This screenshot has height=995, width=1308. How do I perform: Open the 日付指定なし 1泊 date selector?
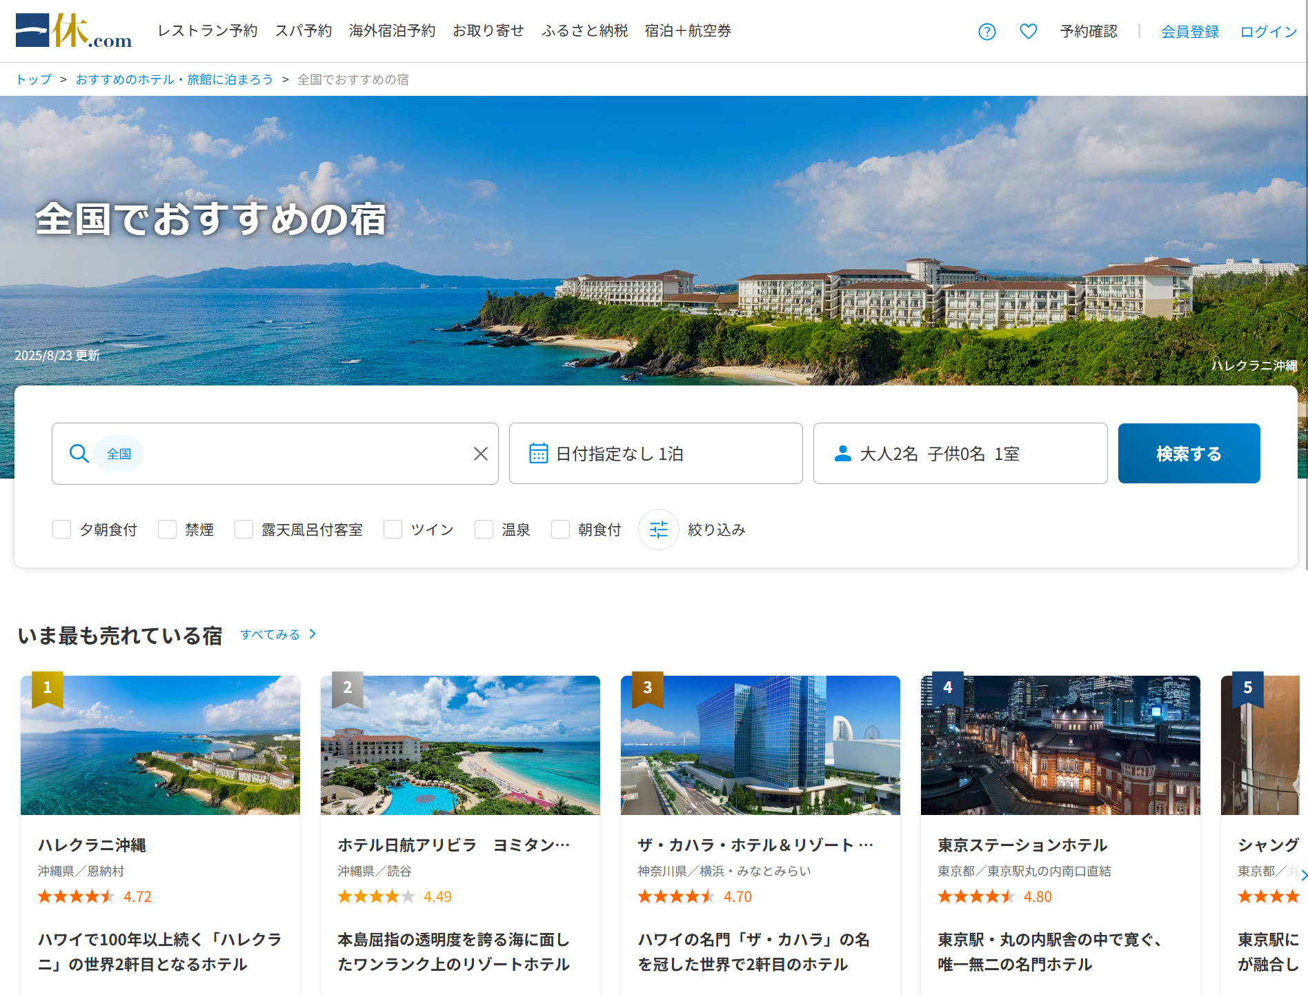coord(656,454)
